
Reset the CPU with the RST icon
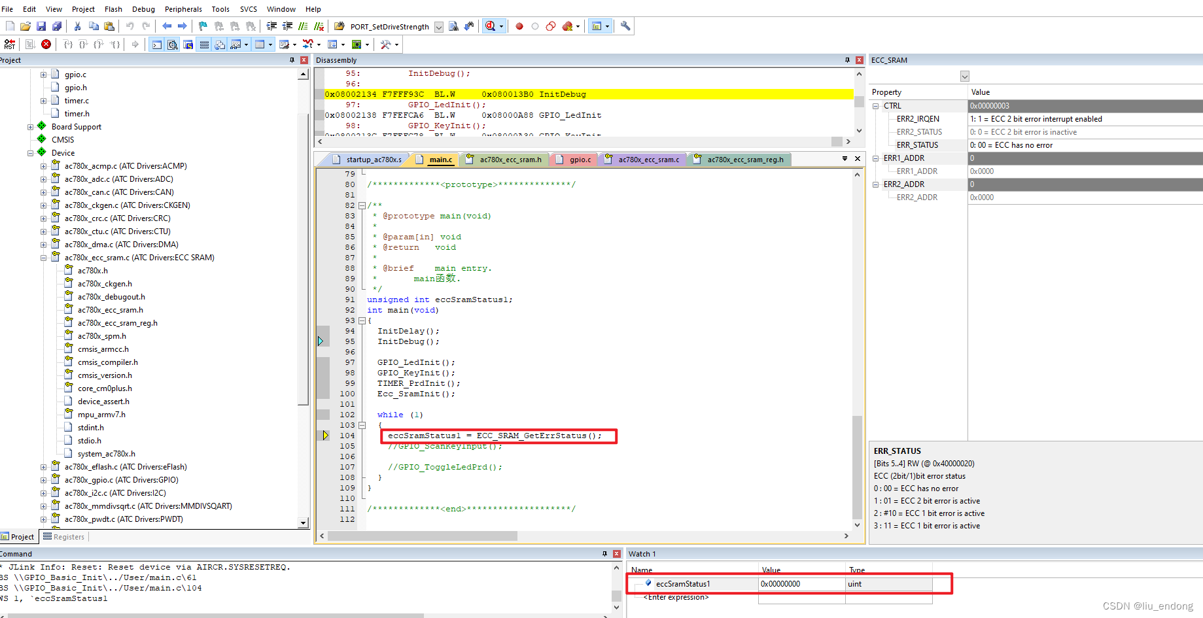(x=10, y=44)
